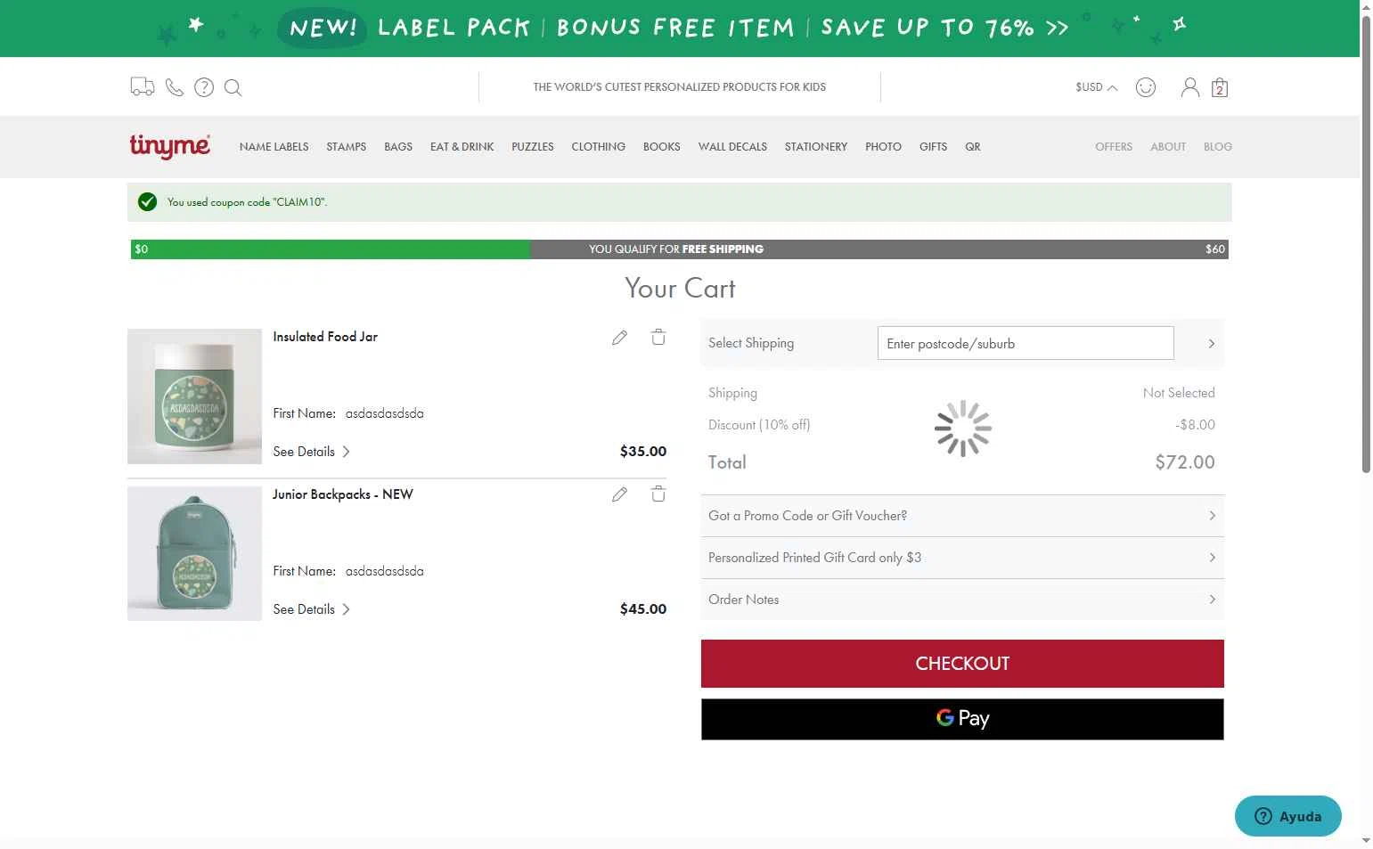Click the CHECKOUT button
Screen dimensions: 1373x849
[962, 664]
